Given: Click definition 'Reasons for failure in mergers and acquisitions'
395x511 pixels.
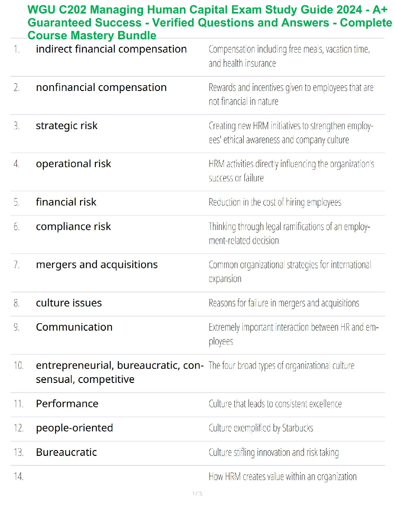Looking at the screenshot, I should pyautogui.click(x=284, y=303).
